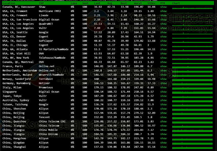
Task: Click show for Germany, Nuremberg Hetzner
Action: [x=163, y=83]
